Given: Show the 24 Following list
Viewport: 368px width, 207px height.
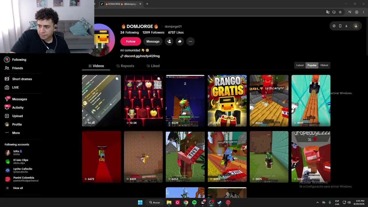Looking at the screenshot, I should pos(130,32).
